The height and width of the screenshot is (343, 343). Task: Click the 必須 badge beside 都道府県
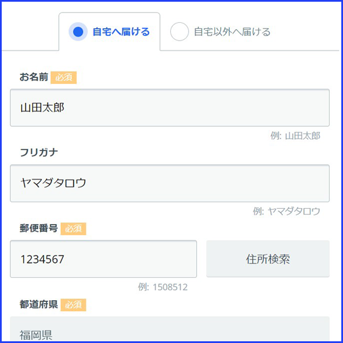[x=73, y=304]
